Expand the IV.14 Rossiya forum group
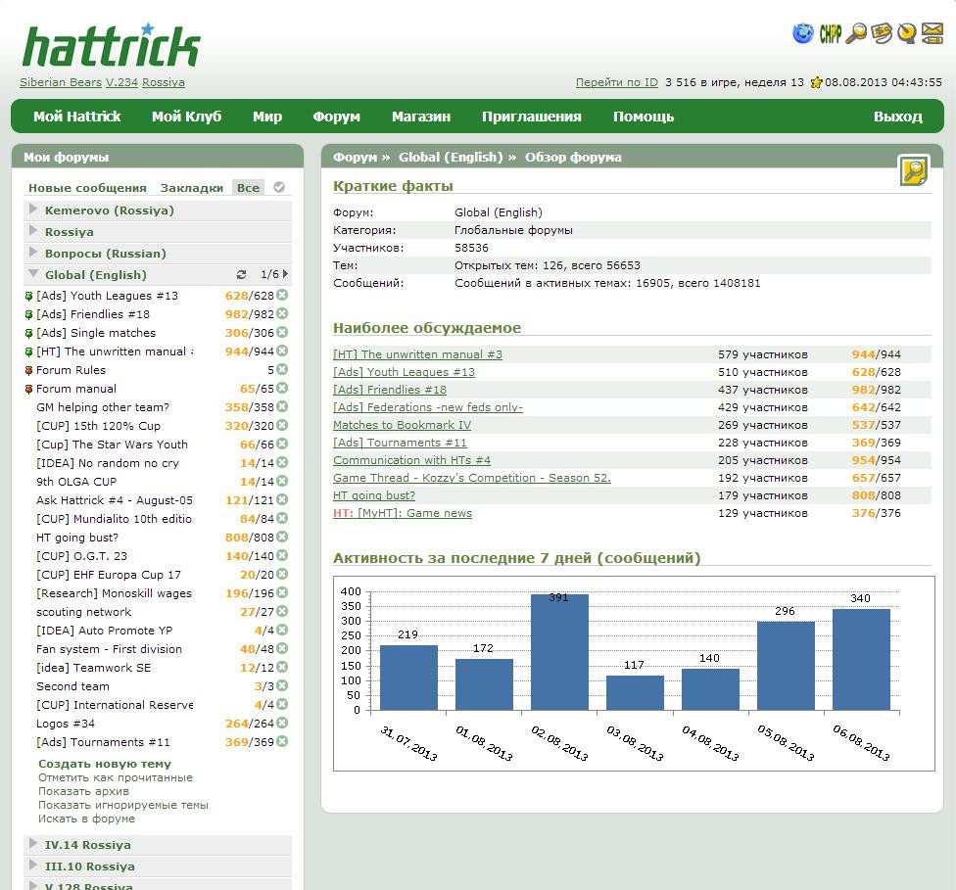The height and width of the screenshot is (890, 956). click(33, 844)
